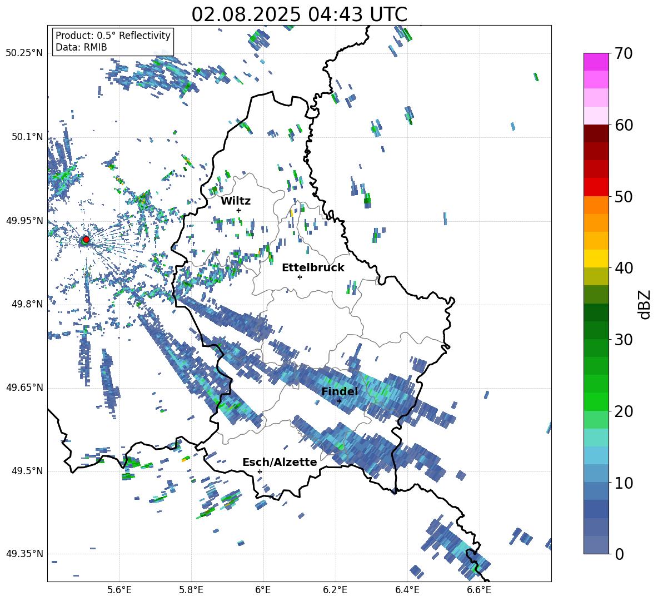Click the dark red colorbar segment below 60
Viewport: 658px width, 601px height.
click(596, 133)
